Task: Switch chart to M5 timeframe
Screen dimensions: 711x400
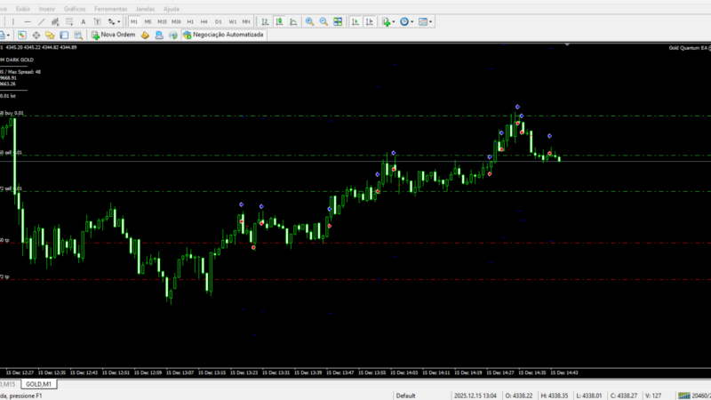Action: (x=148, y=21)
